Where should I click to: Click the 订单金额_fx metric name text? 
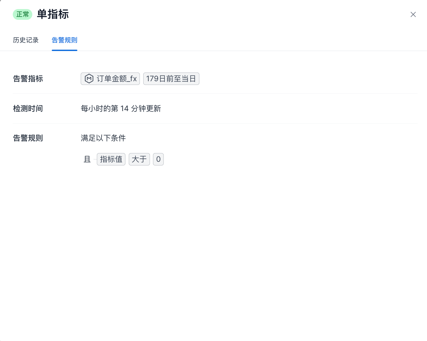116,79
